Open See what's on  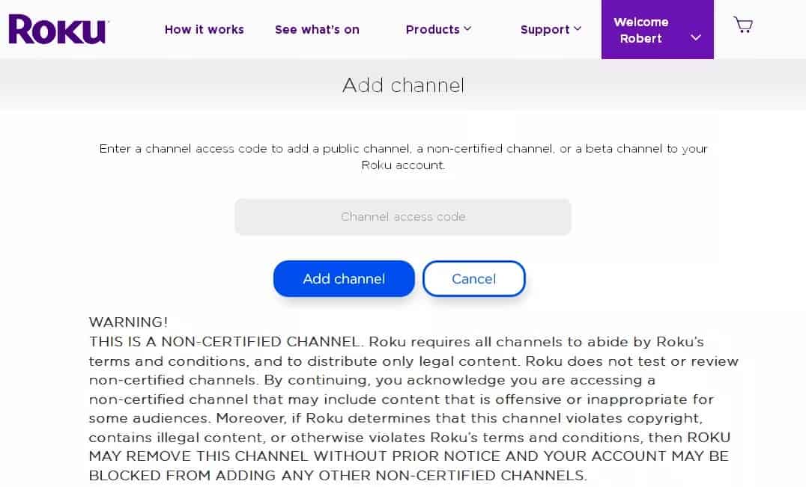pos(317,29)
